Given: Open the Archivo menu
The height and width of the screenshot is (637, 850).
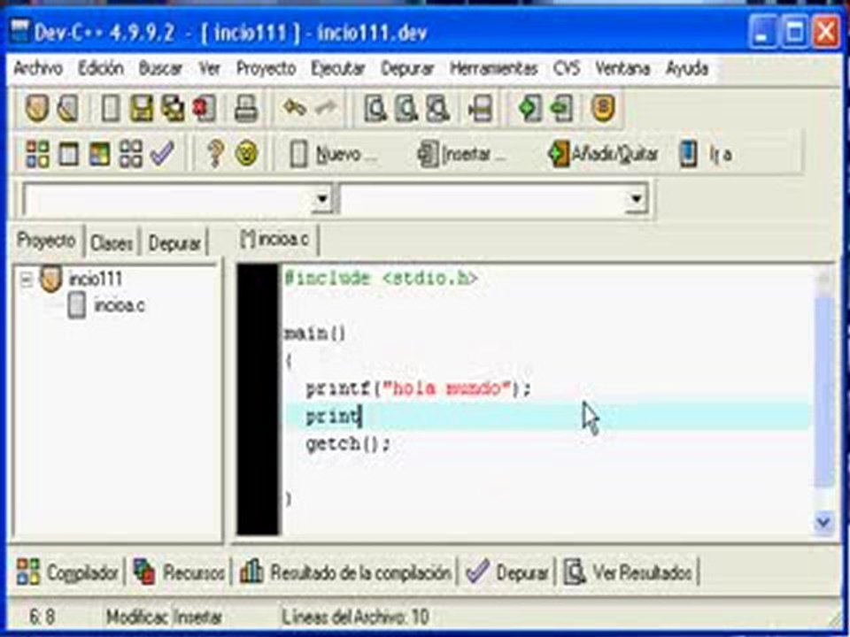Looking at the screenshot, I should coord(38,69).
